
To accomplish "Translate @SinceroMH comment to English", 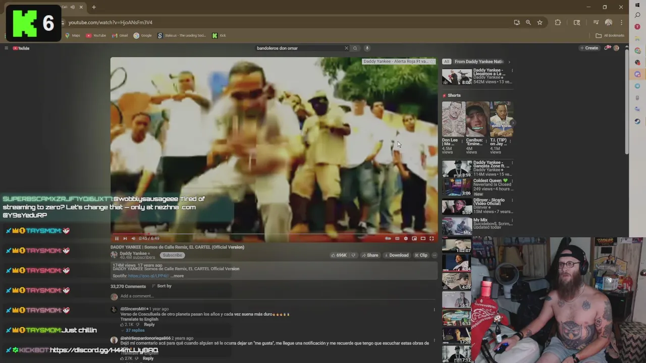I will point(139,319).
